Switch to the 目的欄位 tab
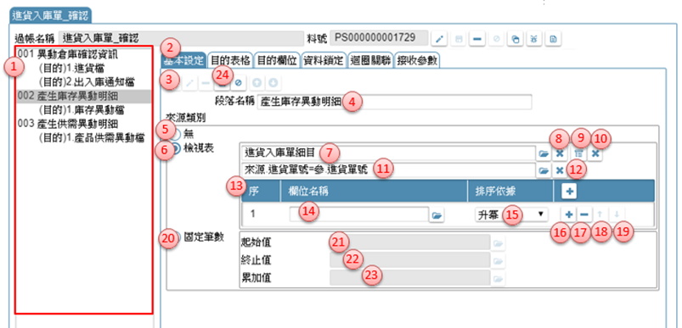This screenshot has width=682, height=328. coord(277,60)
